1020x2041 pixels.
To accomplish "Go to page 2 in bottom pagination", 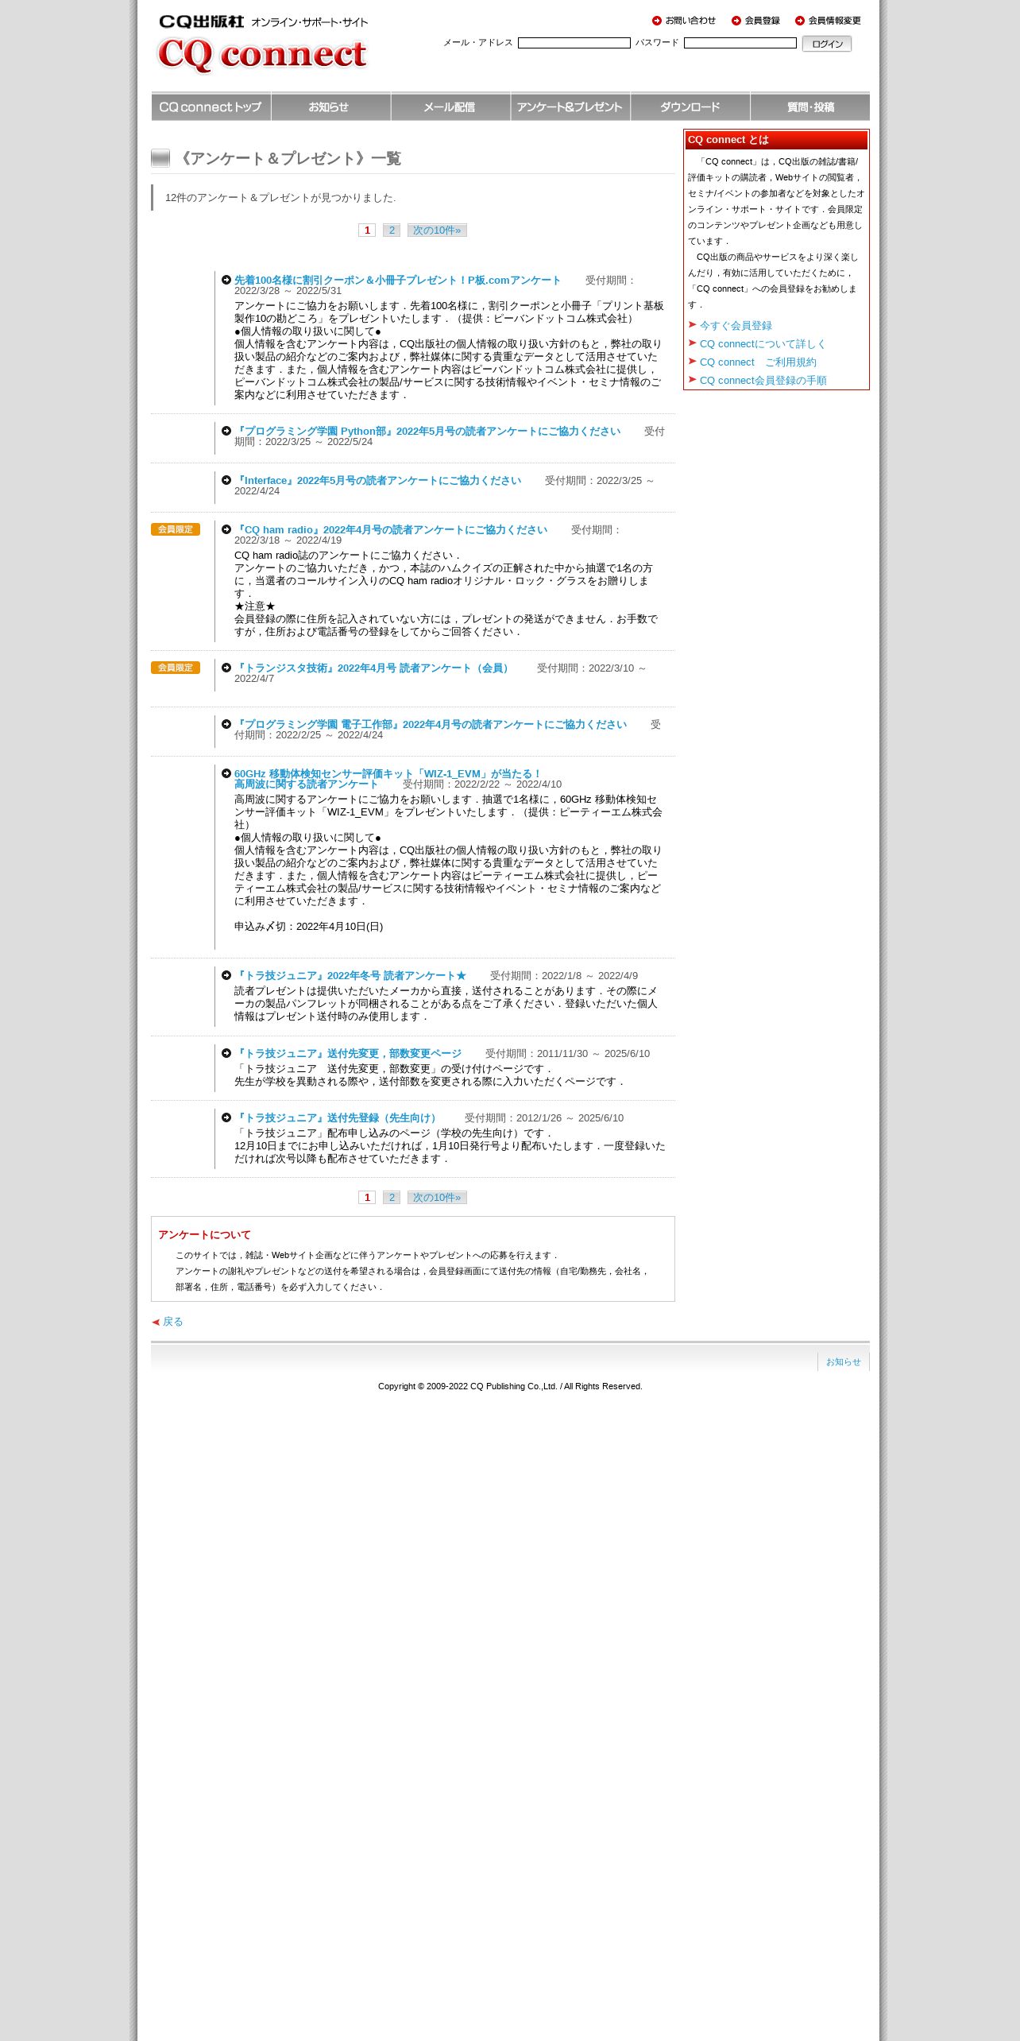I will 392,1198.
